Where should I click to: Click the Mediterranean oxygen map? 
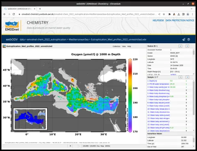click(x=69, y=95)
